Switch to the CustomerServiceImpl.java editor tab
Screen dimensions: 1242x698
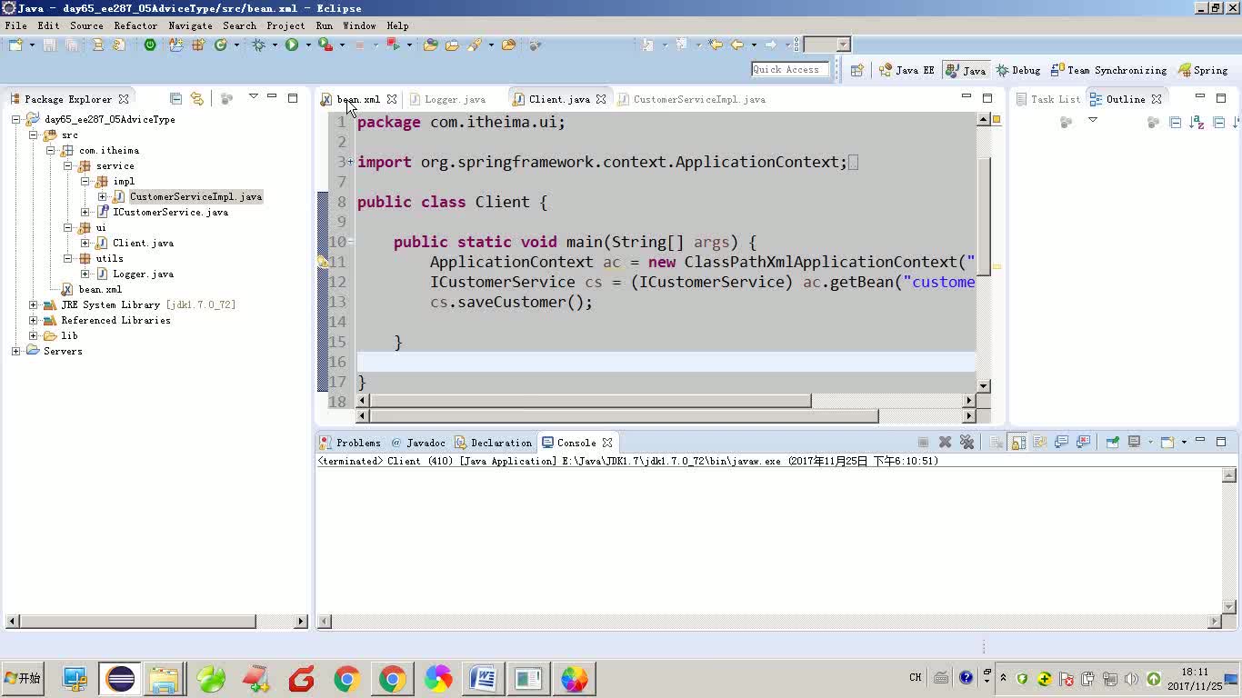[x=698, y=99]
